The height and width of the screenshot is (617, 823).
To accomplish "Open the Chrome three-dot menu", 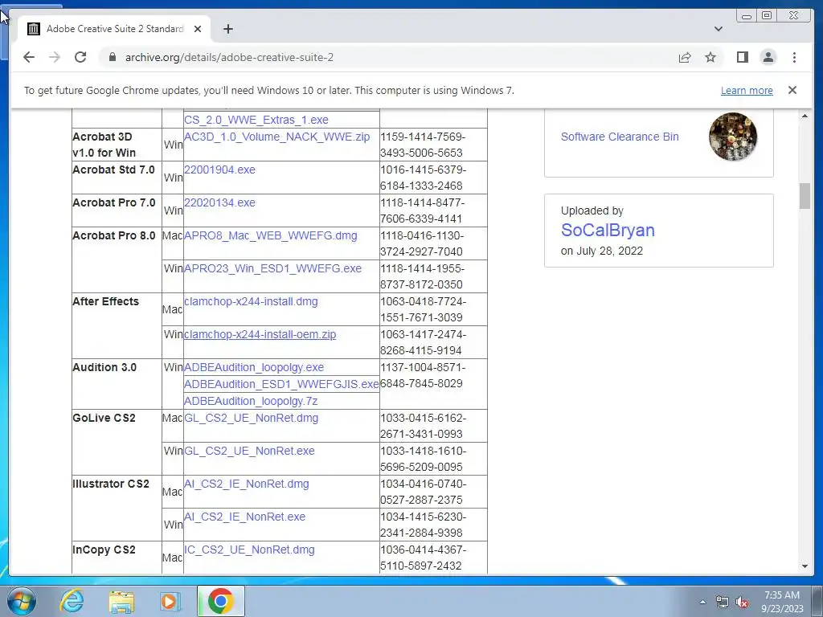I will click(x=794, y=57).
